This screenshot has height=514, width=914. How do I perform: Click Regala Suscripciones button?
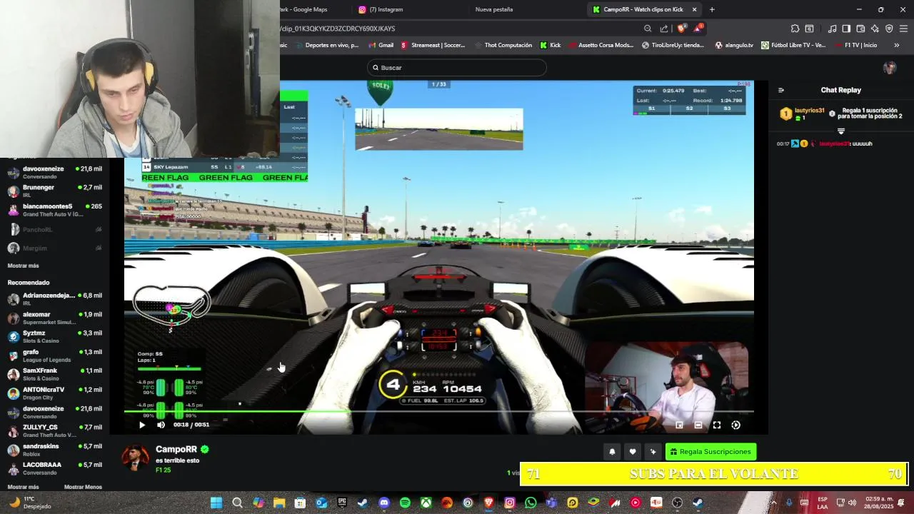[x=710, y=452]
